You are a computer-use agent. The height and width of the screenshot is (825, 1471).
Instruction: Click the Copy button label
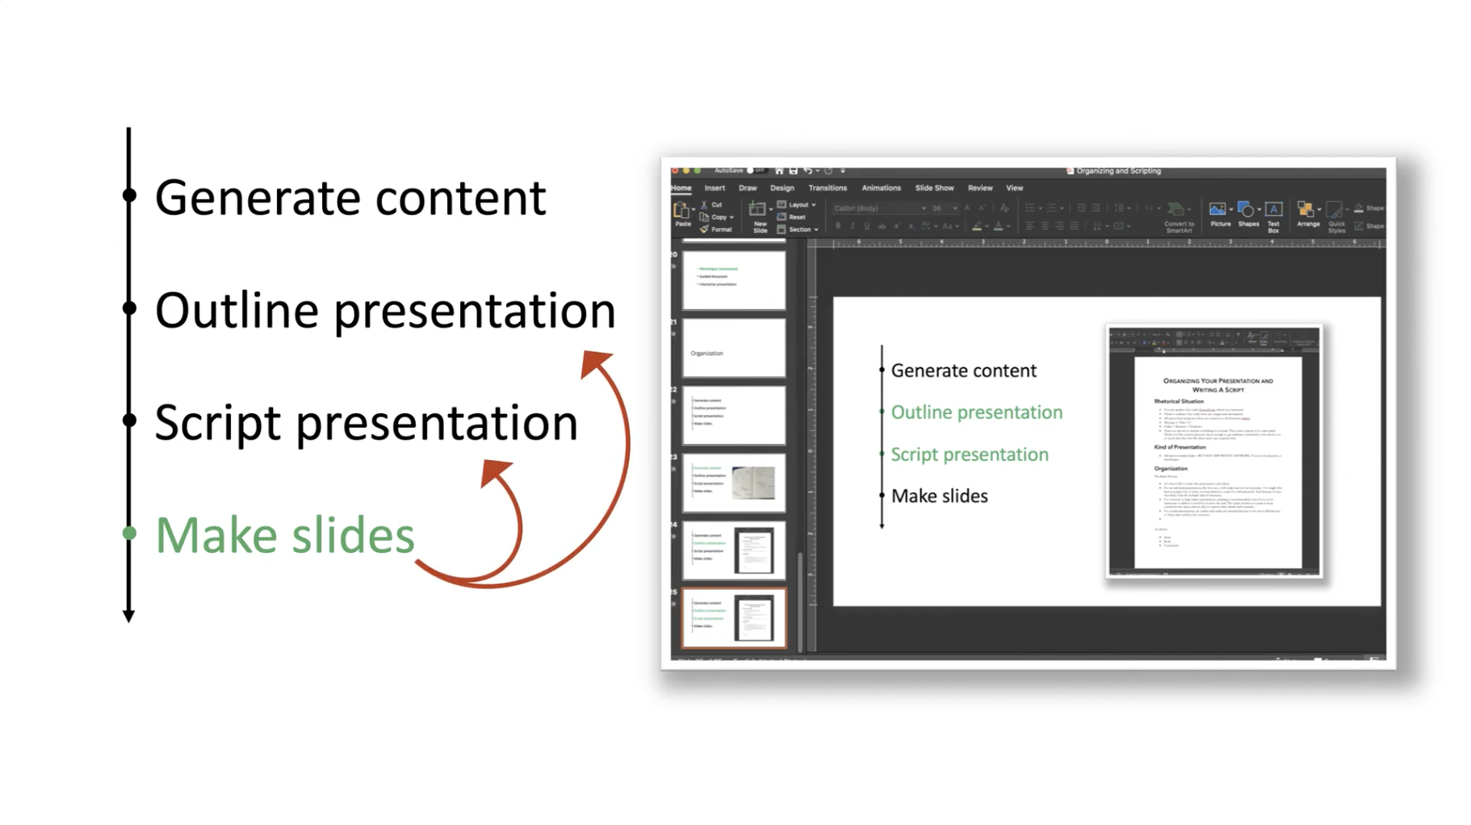(719, 217)
